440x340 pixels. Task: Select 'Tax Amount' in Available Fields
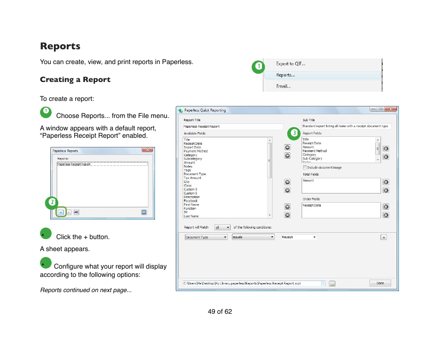click(192, 178)
